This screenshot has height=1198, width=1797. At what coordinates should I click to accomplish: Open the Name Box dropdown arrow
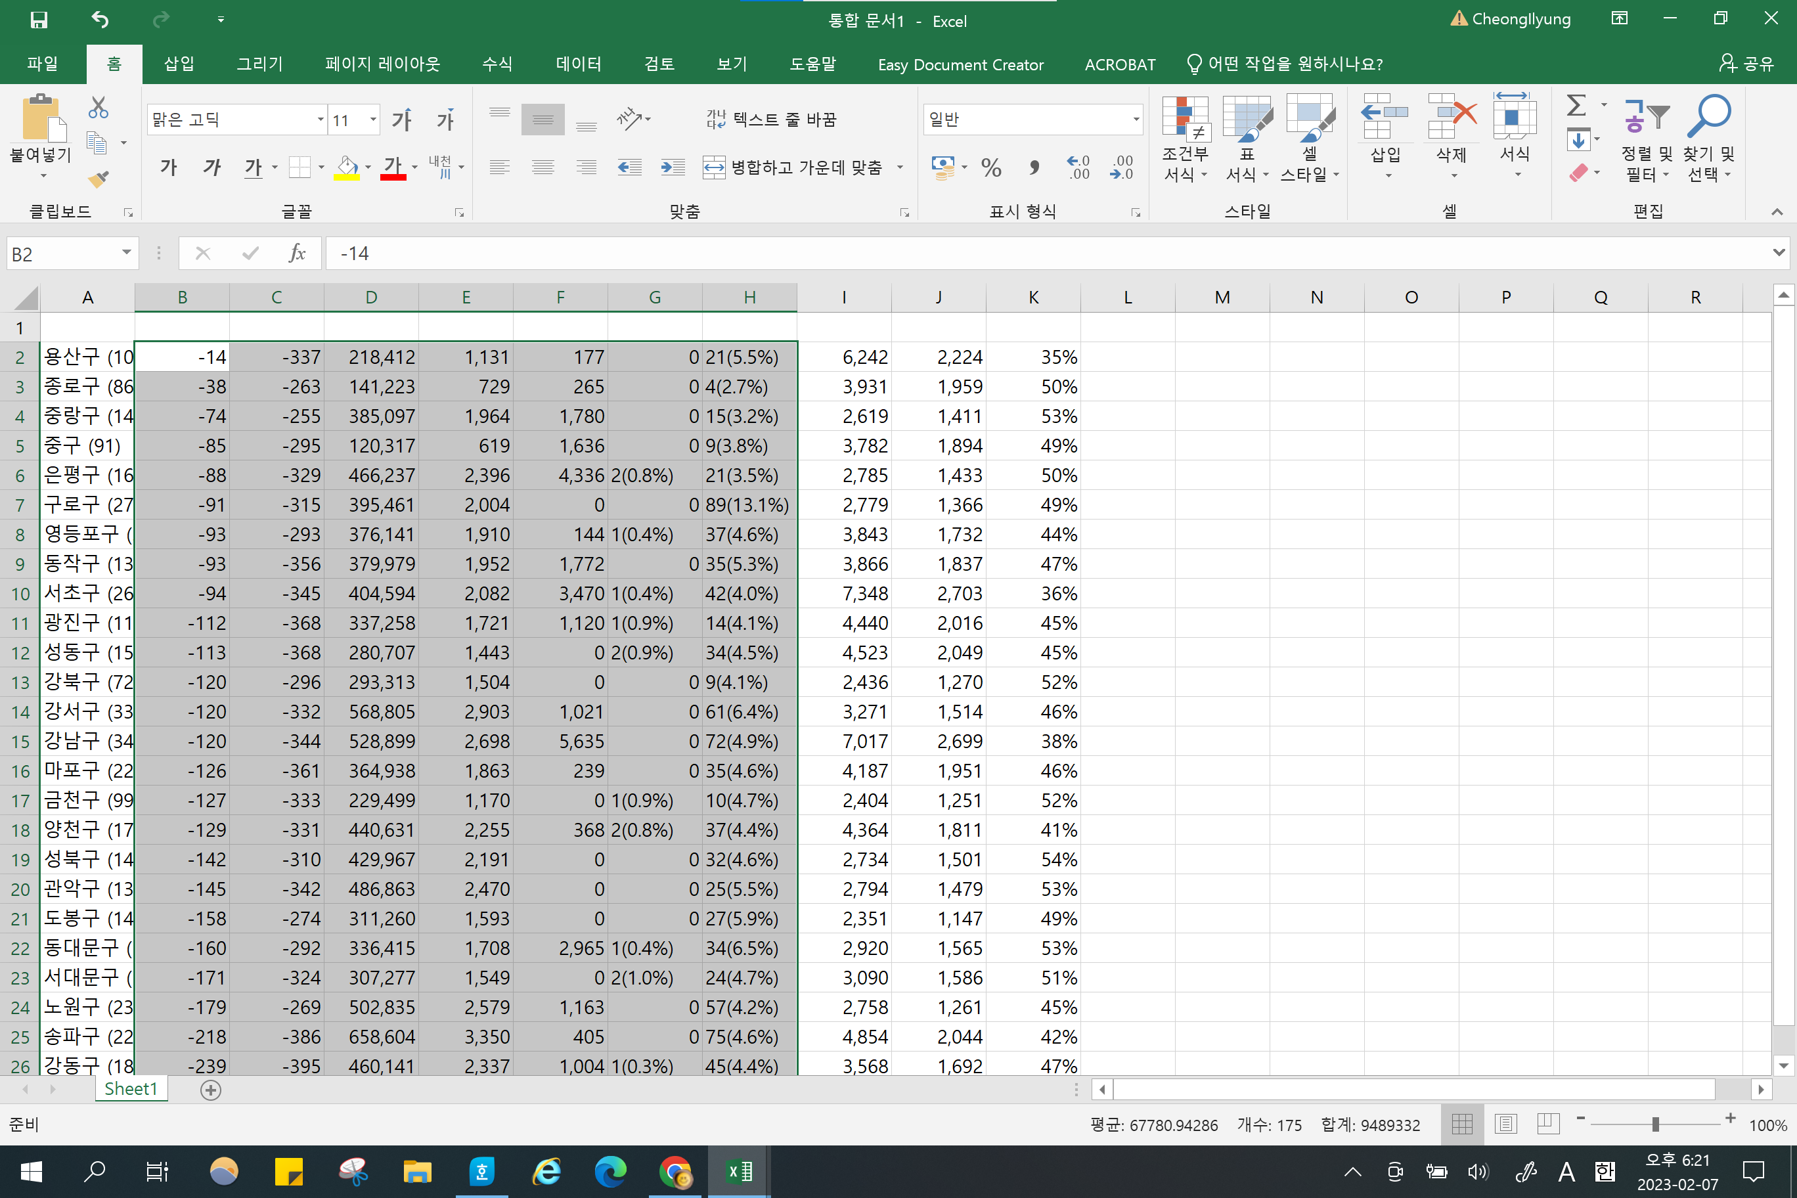point(126,253)
